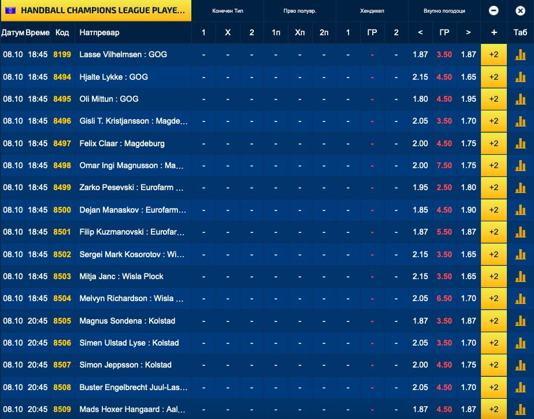The height and width of the screenshot is (419, 534).
Task: Expand +2 extra markets for Dejan Manaskov
Action: pos(494,210)
